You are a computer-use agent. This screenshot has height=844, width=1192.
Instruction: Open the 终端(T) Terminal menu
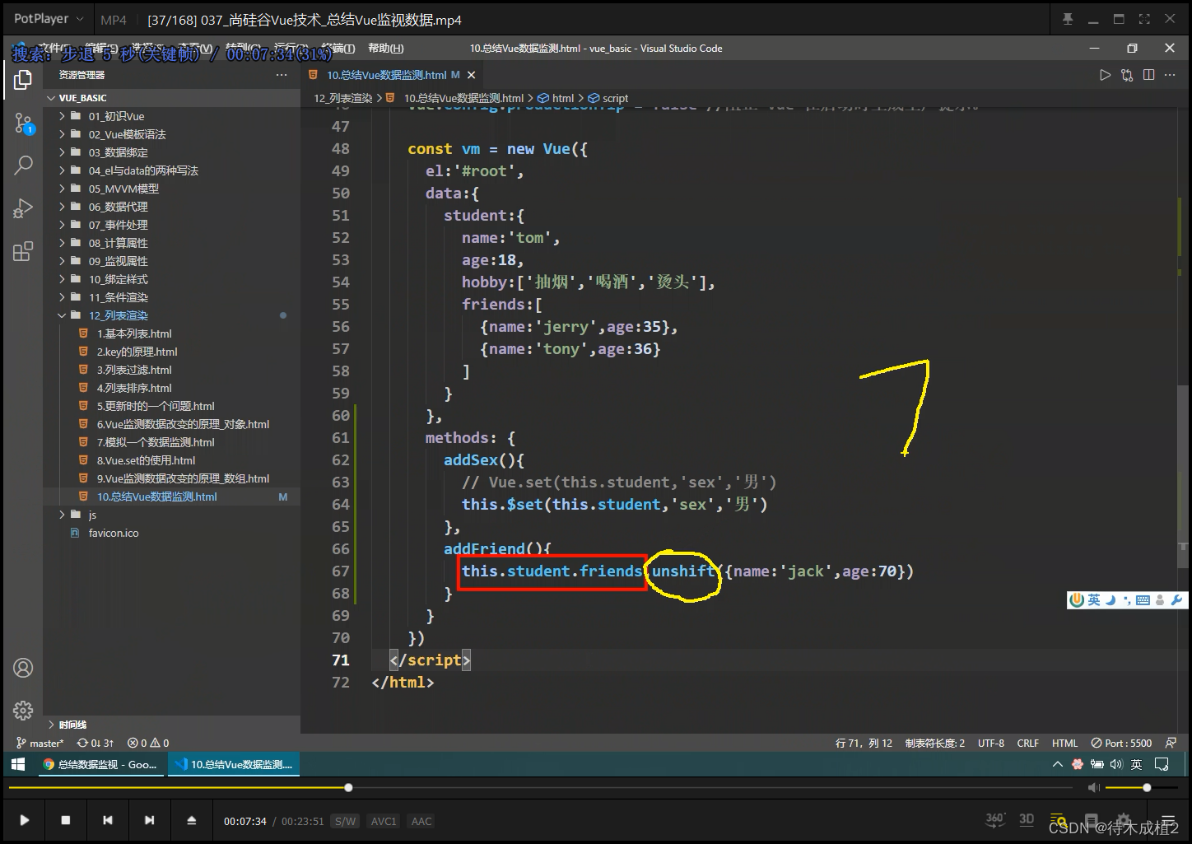coord(338,49)
